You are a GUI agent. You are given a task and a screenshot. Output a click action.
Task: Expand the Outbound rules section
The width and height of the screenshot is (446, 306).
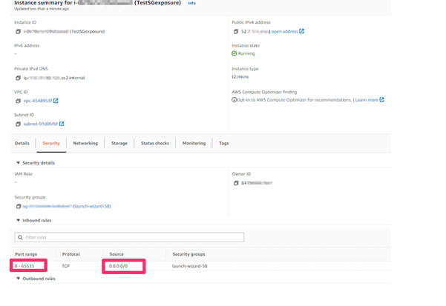[19, 279]
